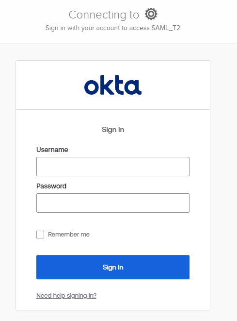Click the Connecting to heading text
The height and width of the screenshot is (321, 237).
point(104,15)
